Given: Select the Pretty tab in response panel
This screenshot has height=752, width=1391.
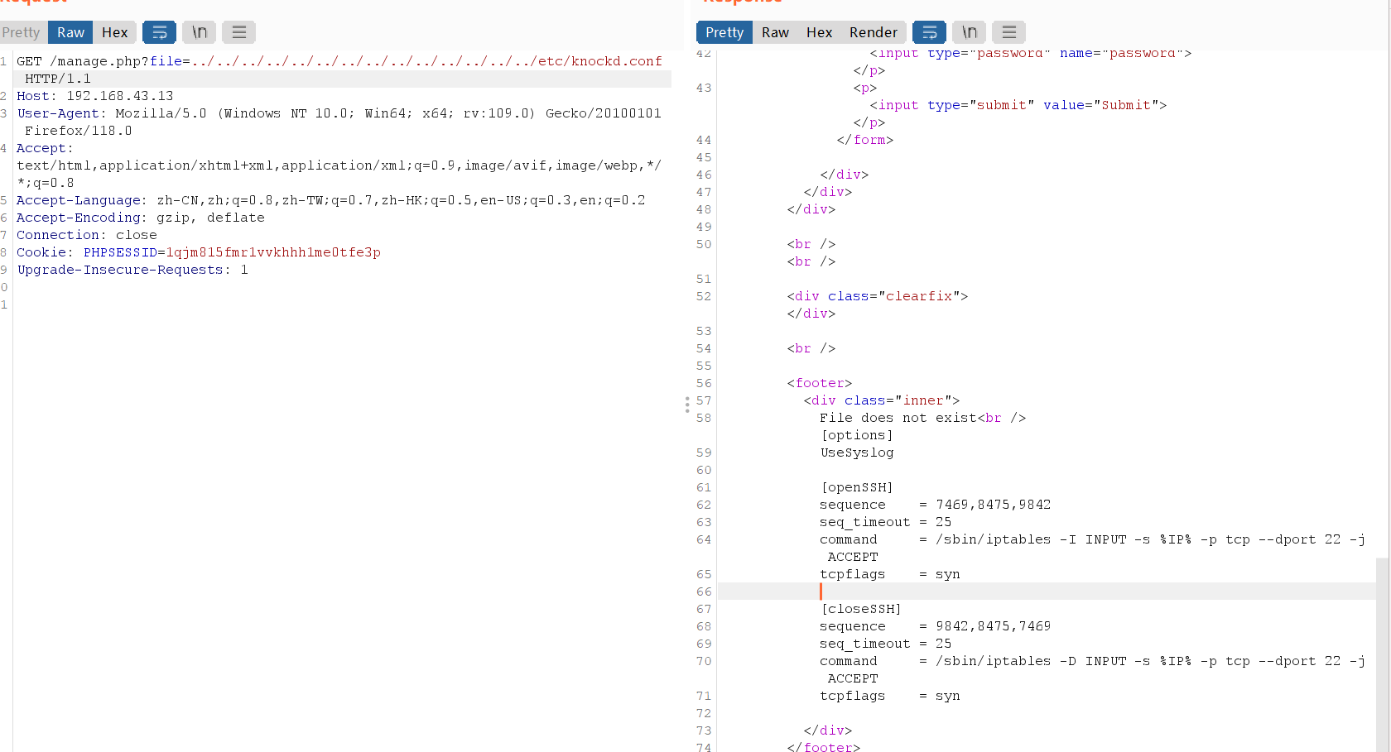Looking at the screenshot, I should tap(724, 32).
